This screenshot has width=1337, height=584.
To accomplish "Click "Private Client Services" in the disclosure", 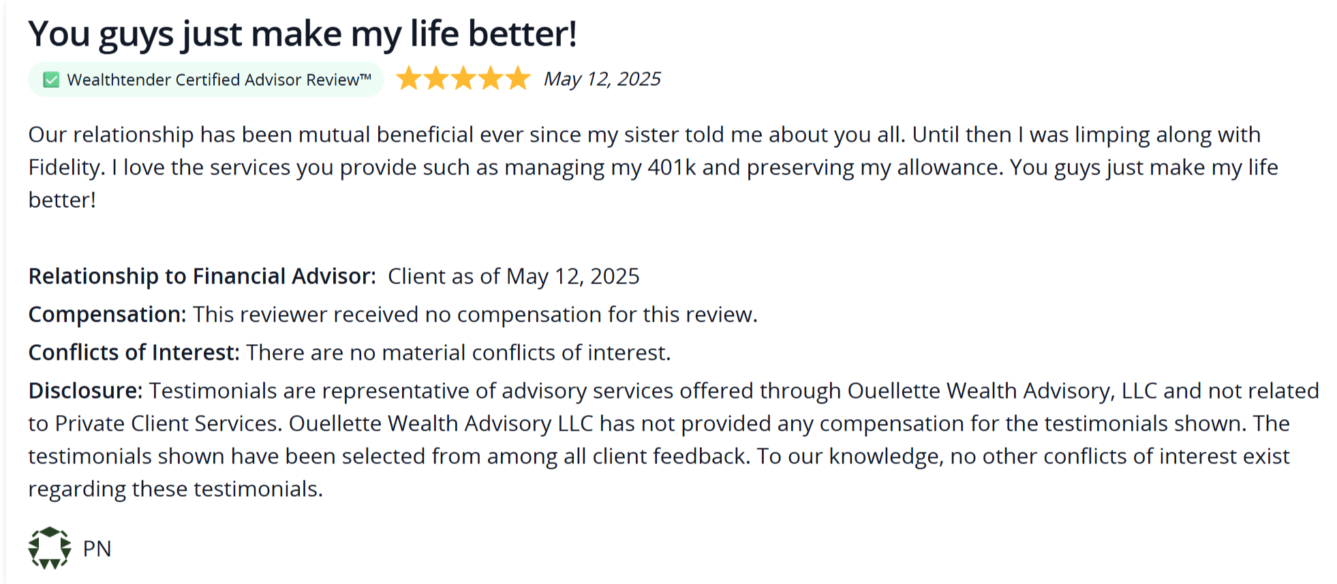I will [x=168, y=423].
